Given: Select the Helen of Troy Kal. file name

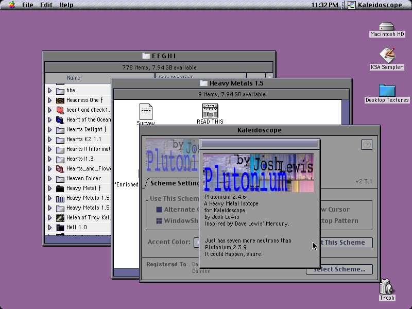Looking at the screenshot, I should click(x=88, y=217).
